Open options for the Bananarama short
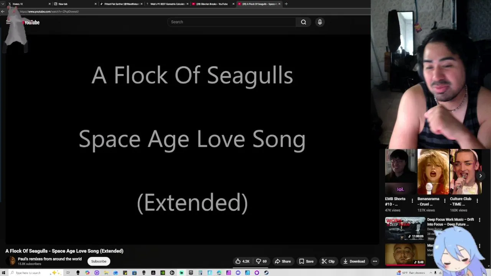This screenshot has height=276, width=491. [x=445, y=200]
